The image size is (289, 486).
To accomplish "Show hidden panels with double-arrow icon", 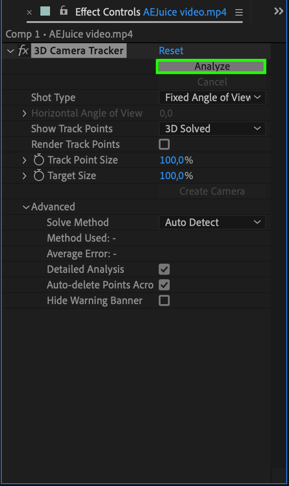I will [278, 11].
